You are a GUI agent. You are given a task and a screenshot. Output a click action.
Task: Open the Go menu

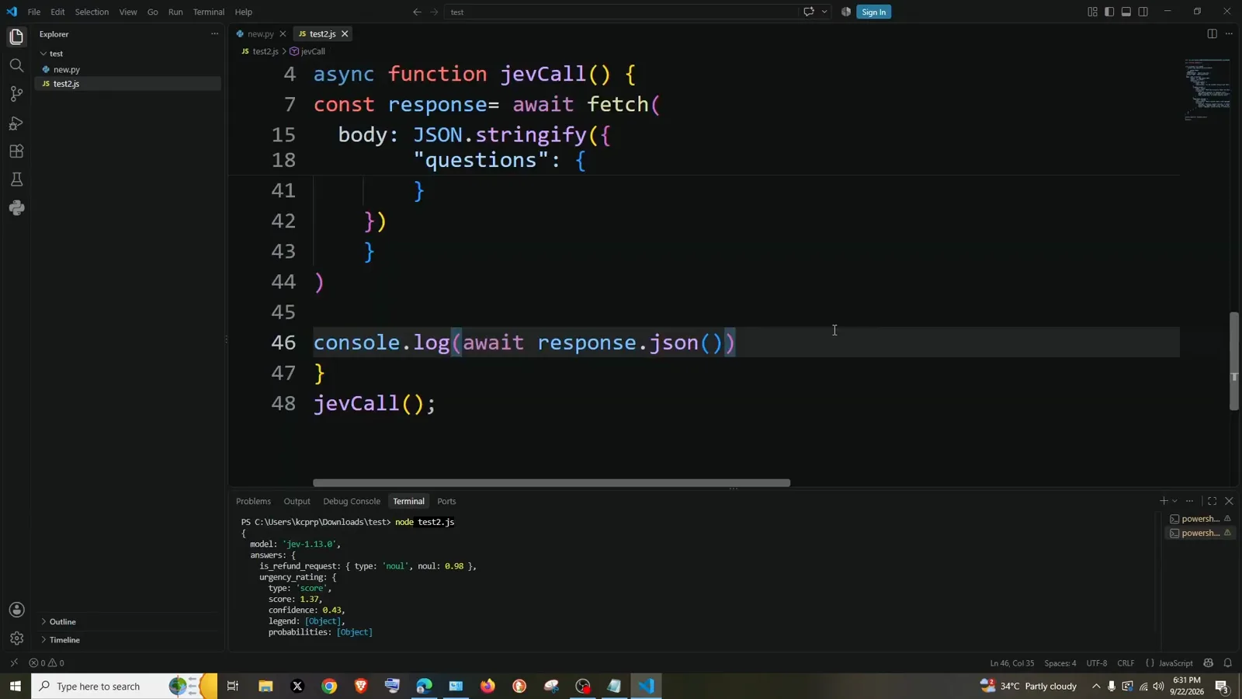[x=152, y=12]
